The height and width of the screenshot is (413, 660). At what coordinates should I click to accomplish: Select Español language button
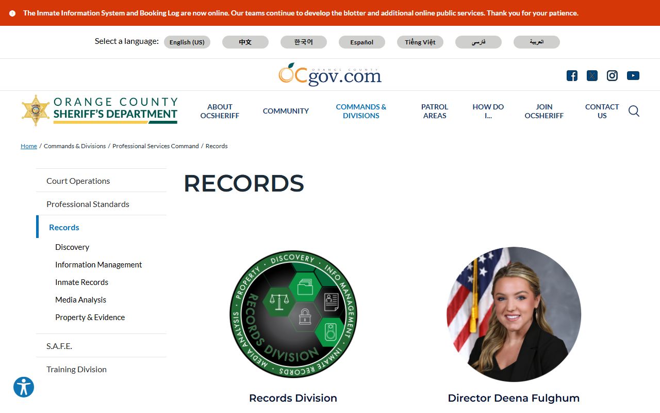tap(362, 42)
